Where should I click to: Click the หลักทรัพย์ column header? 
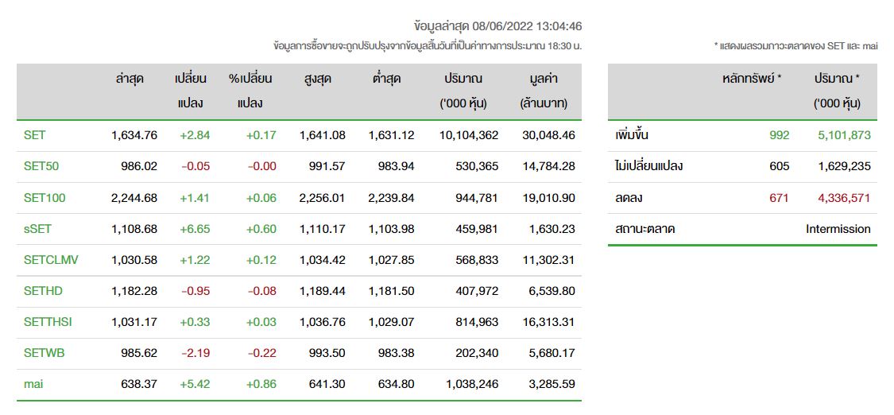(752, 80)
